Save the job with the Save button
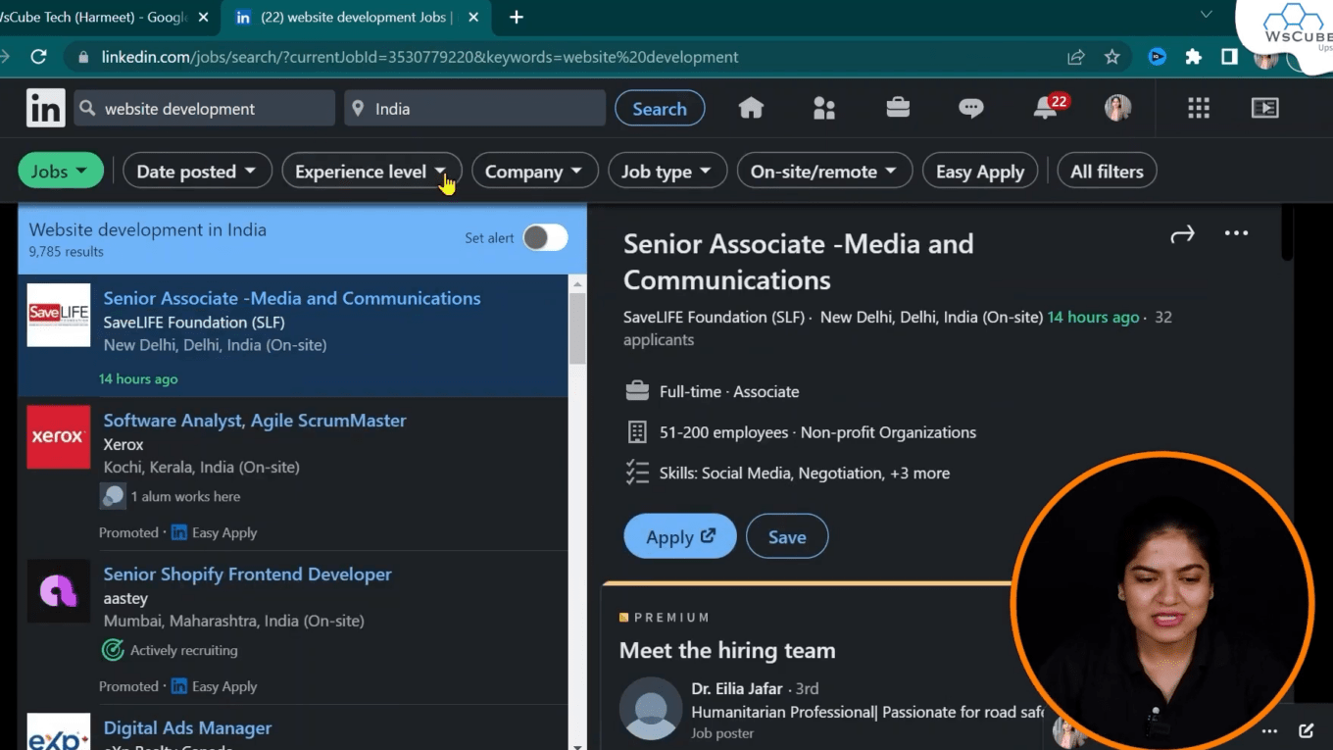1333x750 pixels. click(787, 536)
